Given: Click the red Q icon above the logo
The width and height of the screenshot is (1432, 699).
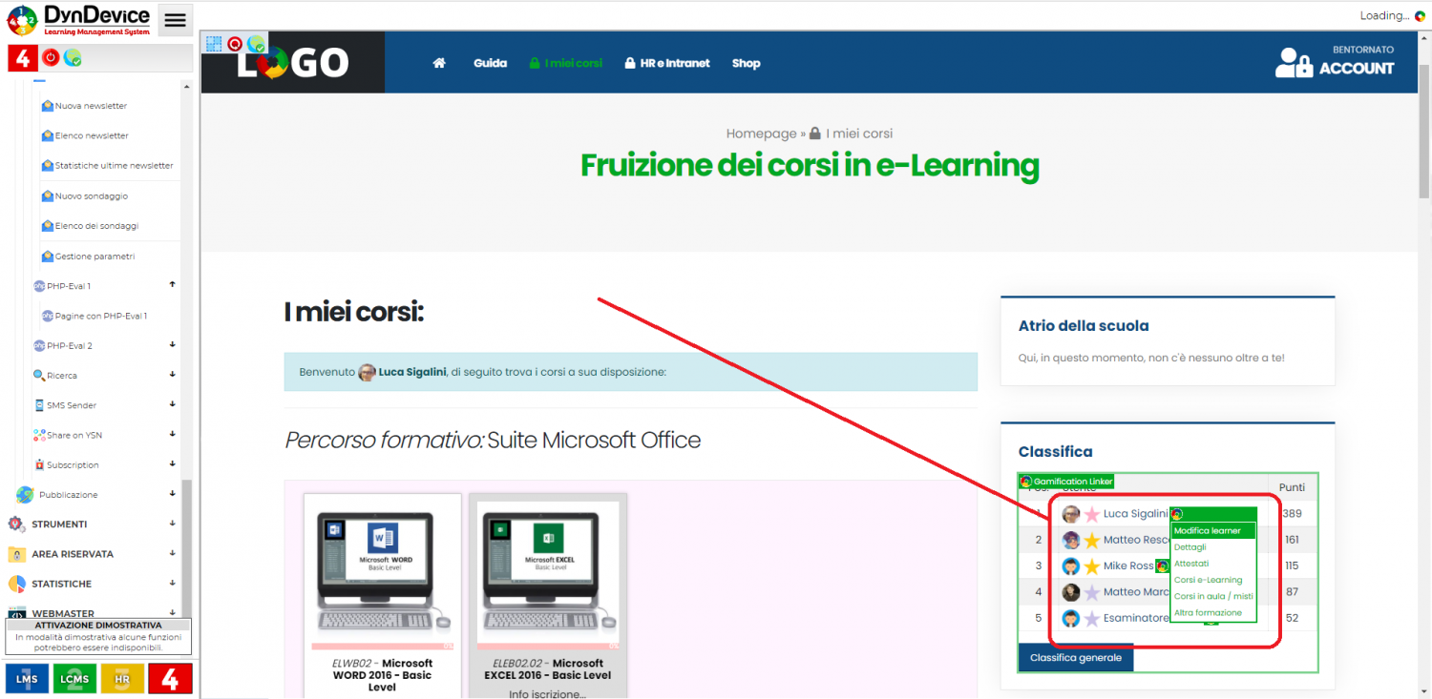Looking at the screenshot, I should point(235,44).
